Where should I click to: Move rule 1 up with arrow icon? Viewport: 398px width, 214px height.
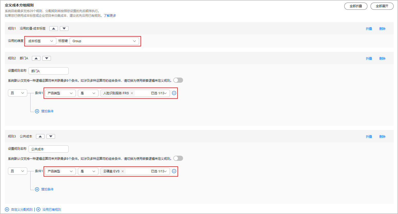(53, 29)
